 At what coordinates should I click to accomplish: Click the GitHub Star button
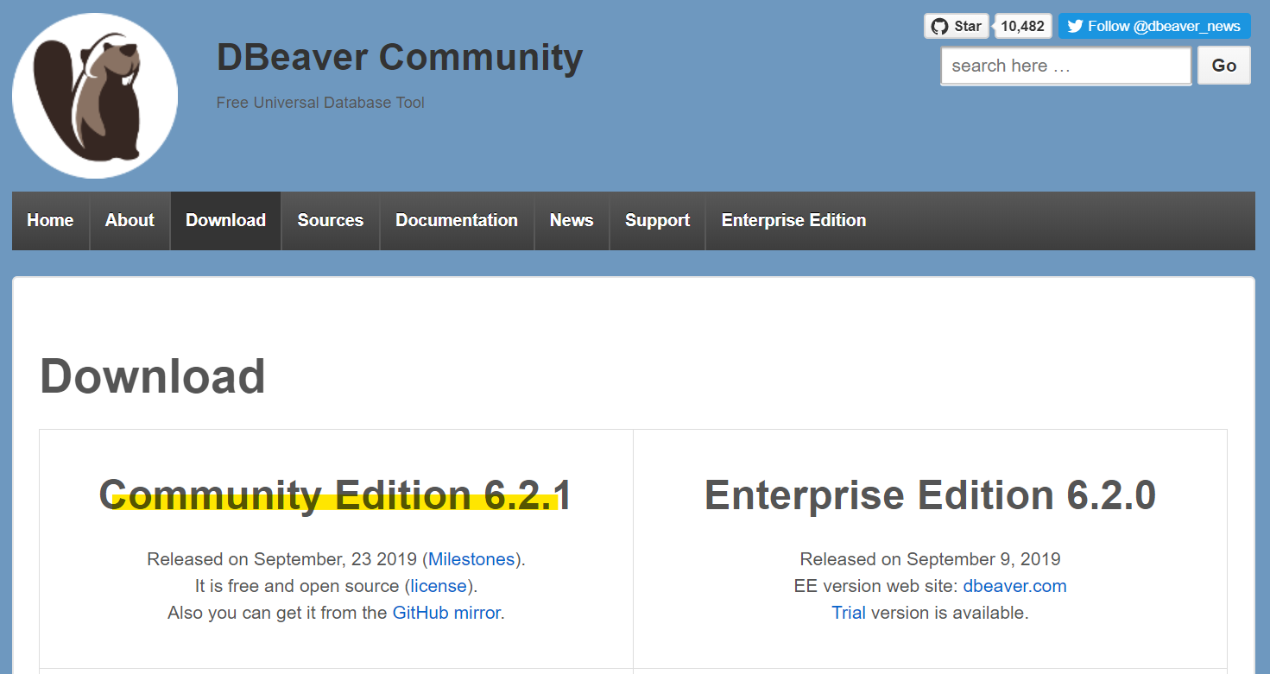957,26
